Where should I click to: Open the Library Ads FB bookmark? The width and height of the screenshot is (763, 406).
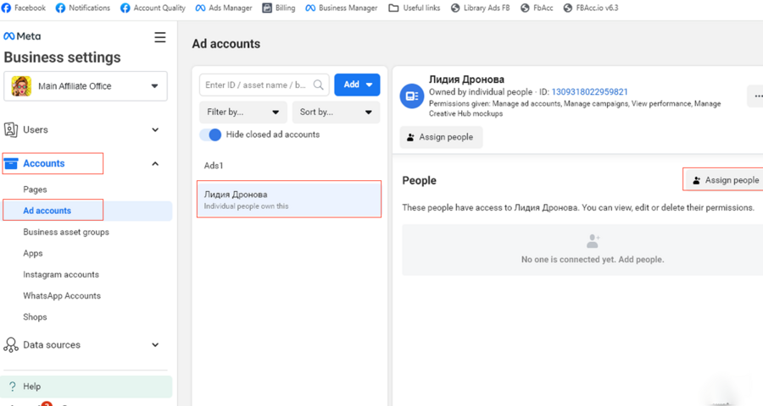tap(481, 8)
